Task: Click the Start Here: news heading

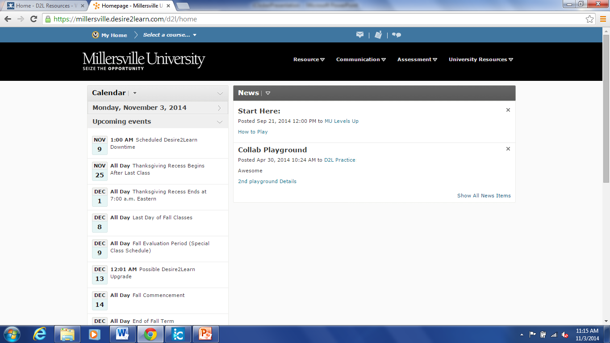Action: 259,111
